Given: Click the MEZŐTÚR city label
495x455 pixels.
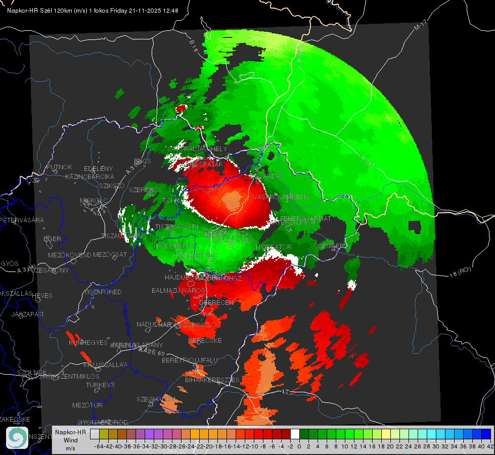Looking at the screenshot, I should (x=87, y=405).
